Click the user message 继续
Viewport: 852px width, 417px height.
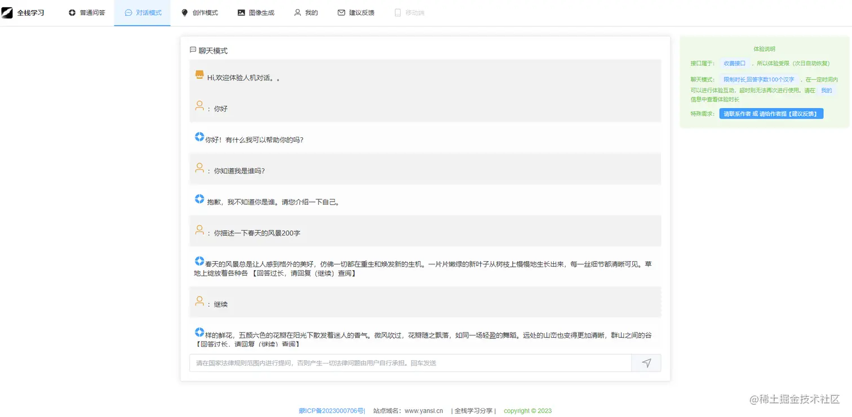point(221,304)
